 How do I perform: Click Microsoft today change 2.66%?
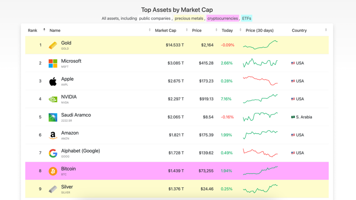tap(227, 63)
